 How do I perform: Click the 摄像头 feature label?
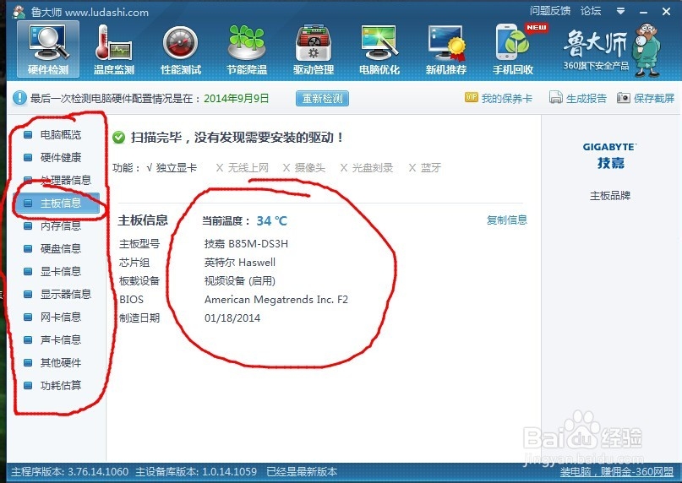[x=309, y=168]
